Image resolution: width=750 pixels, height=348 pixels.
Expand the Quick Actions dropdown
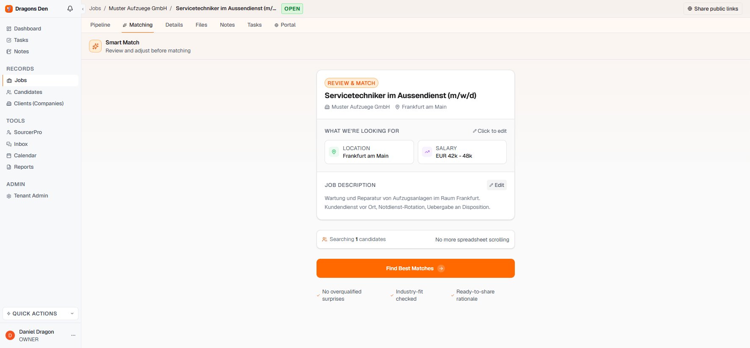(x=40, y=314)
